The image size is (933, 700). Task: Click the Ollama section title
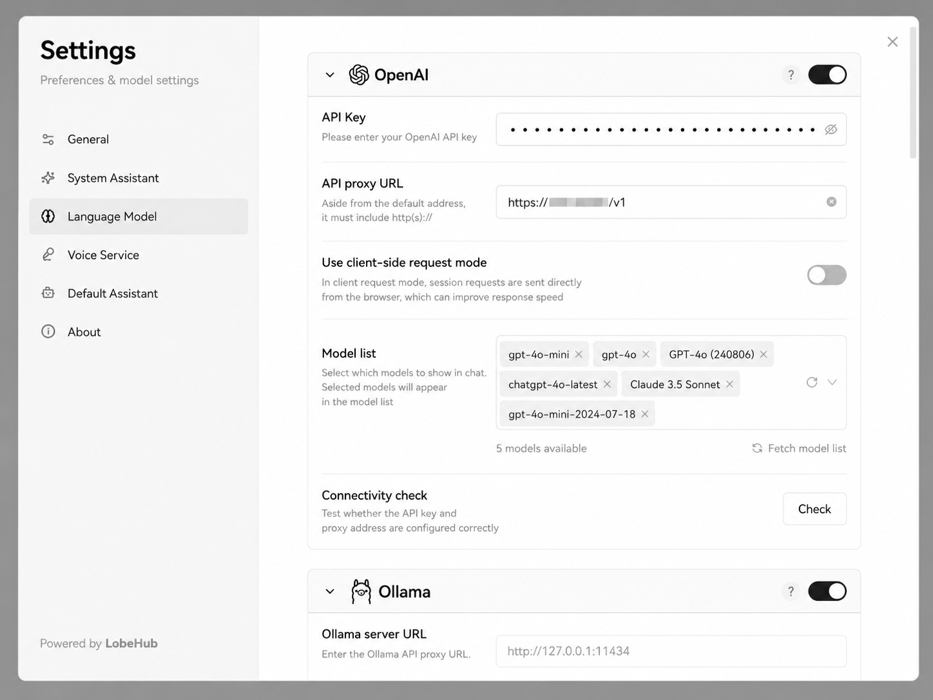click(x=405, y=591)
